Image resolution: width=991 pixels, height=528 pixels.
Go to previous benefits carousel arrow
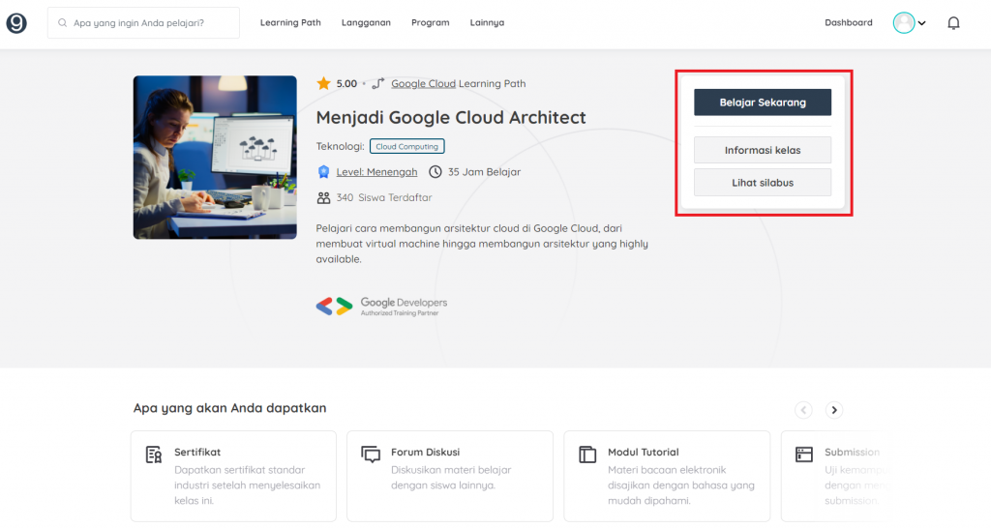coord(803,410)
